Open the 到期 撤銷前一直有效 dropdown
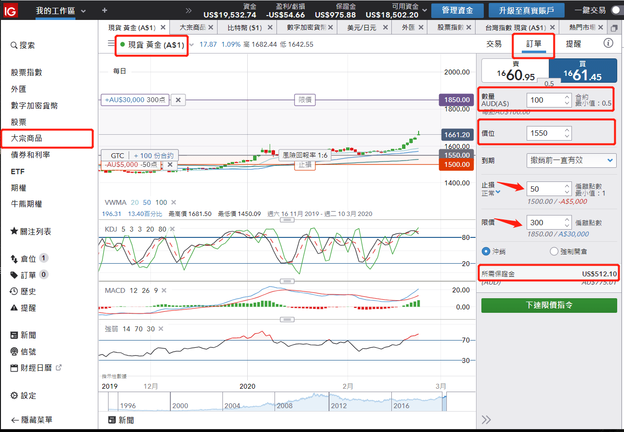This screenshot has height=432, width=624. [571, 160]
